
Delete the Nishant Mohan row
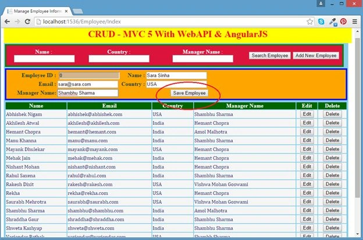tap(332, 167)
